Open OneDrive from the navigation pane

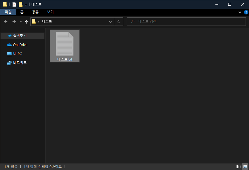[x=20, y=45]
